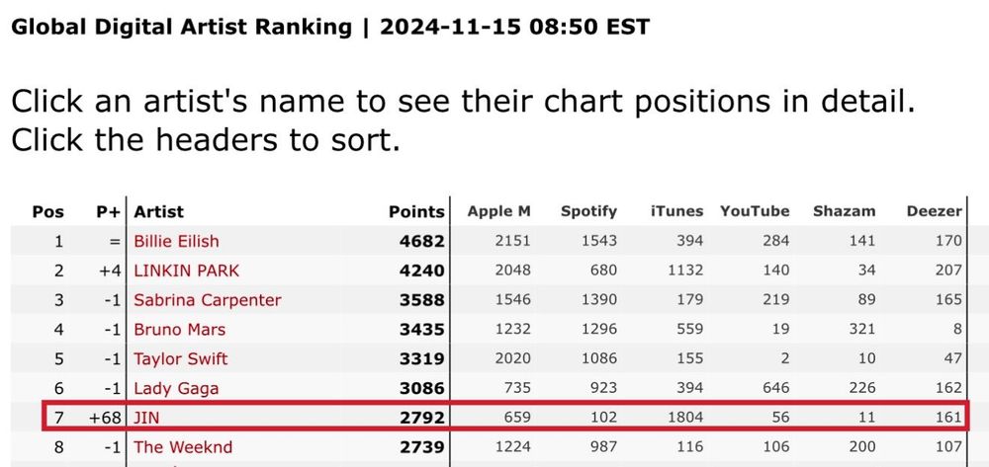Select Bruno Mars artist name
The image size is (989, 467).
point(179,330)
